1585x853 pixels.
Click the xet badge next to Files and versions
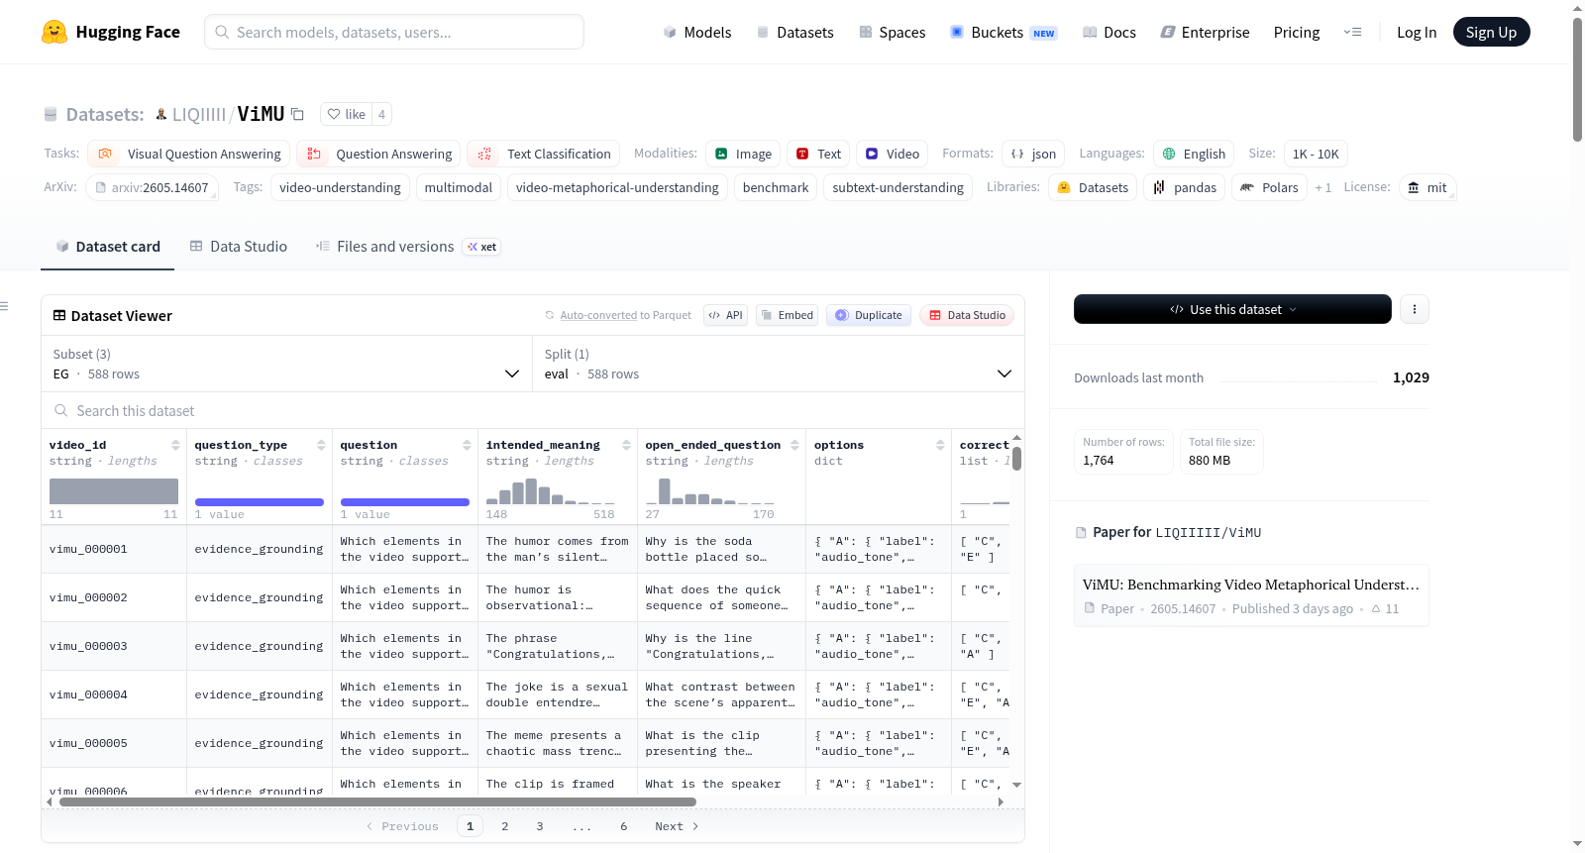[x=482, y=247]
